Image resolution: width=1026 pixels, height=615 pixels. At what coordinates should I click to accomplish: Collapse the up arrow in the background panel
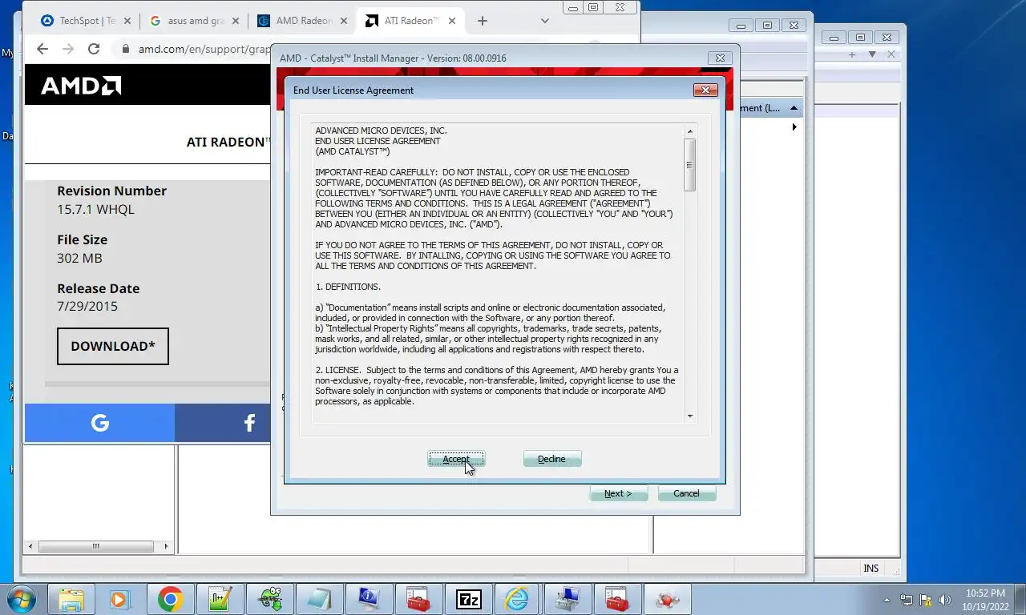(x=794, y=108)
